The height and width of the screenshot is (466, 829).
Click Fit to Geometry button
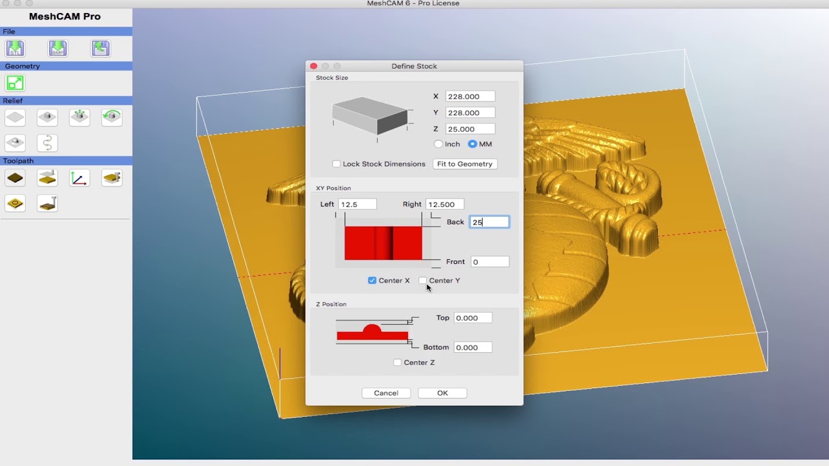click(x=464, y=164)
